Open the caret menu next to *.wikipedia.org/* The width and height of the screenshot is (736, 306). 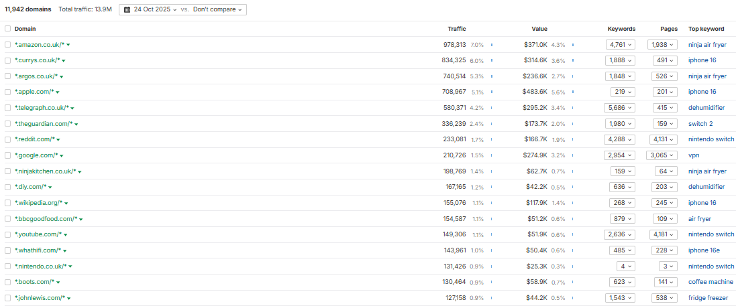66,203
